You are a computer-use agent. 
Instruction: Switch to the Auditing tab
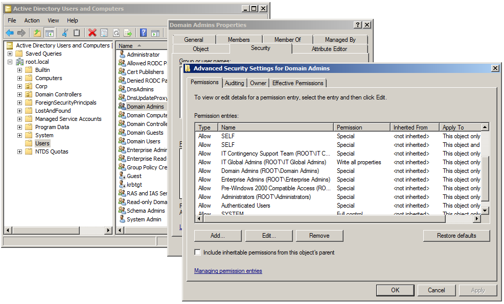click(234, 83)
